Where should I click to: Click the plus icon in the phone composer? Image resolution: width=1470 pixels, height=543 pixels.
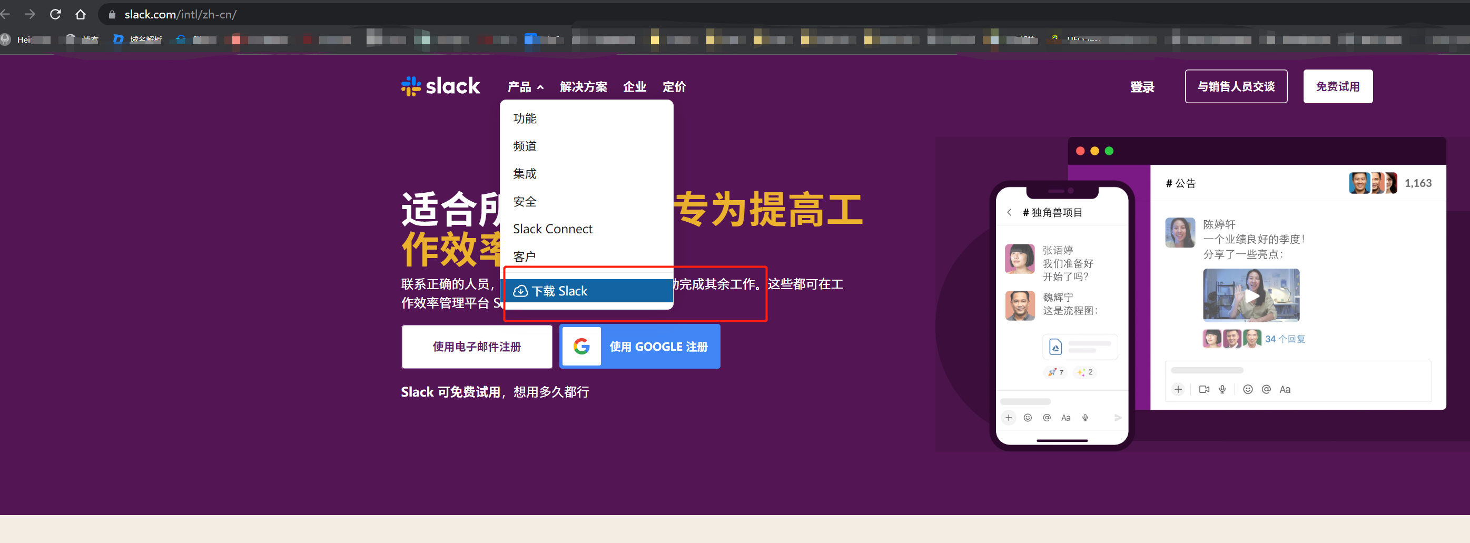1008,418
